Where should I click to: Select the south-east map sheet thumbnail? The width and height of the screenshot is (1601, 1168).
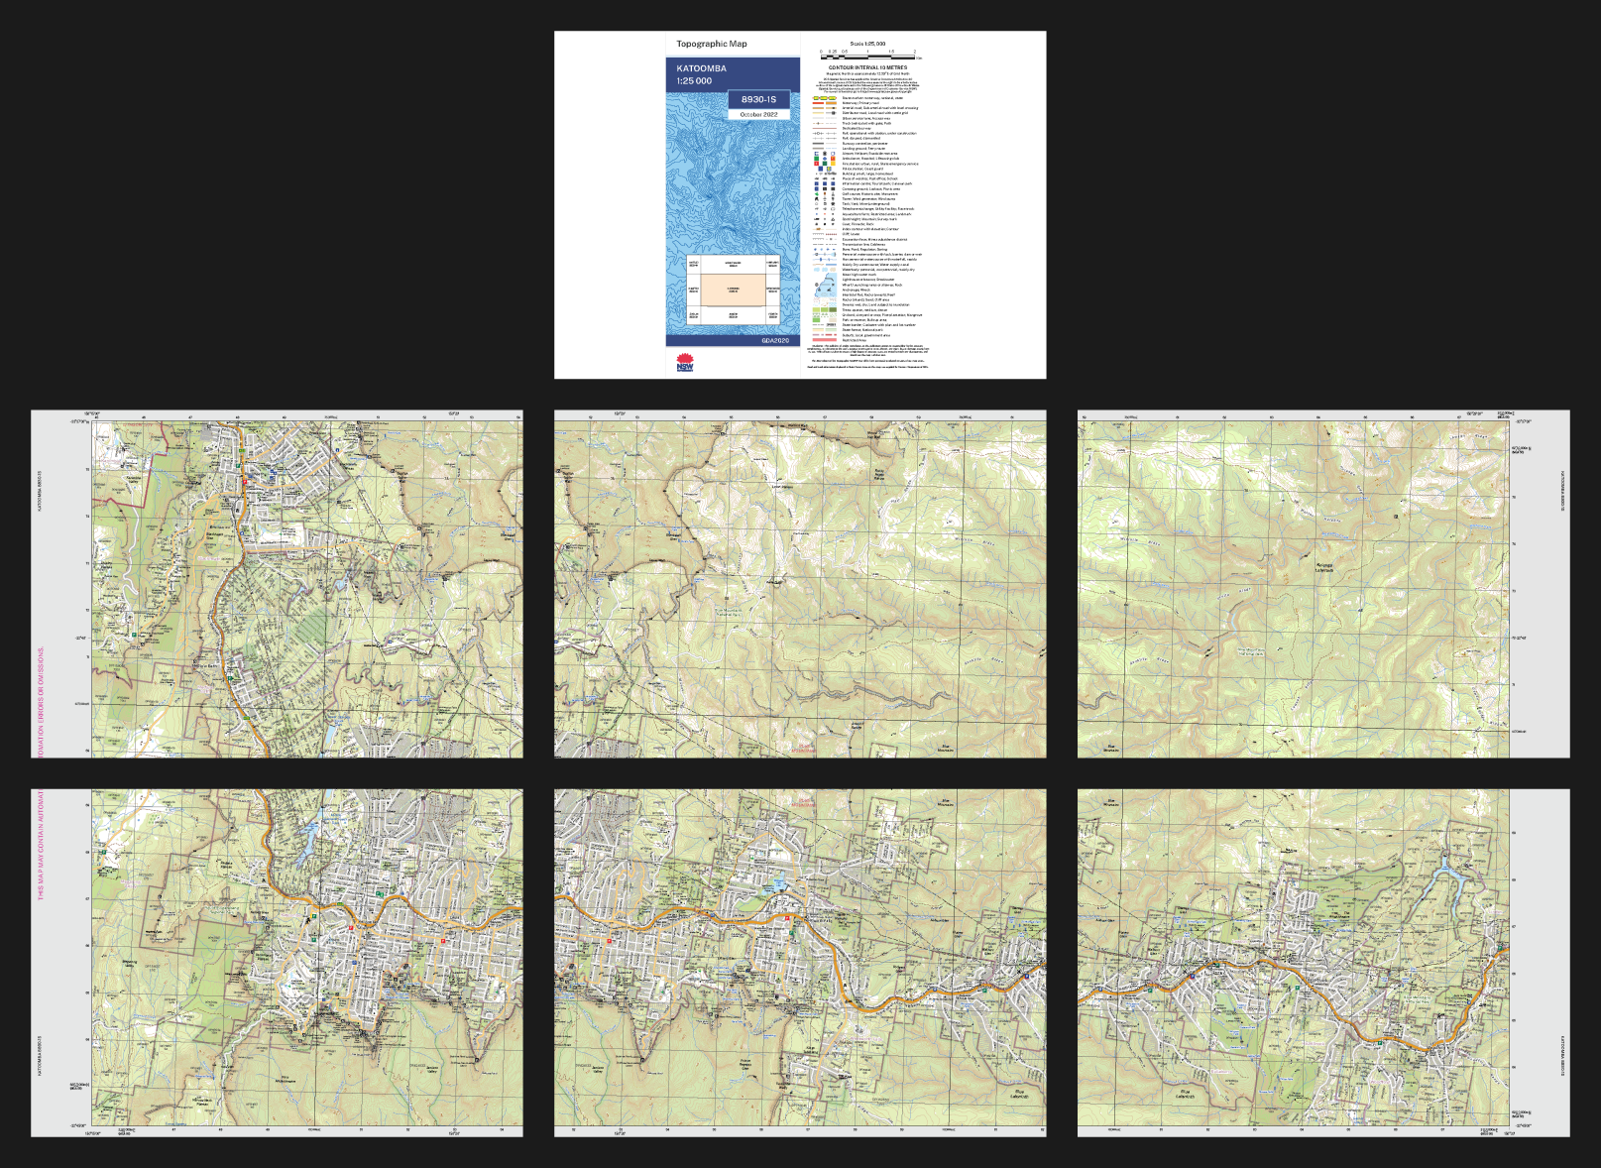pos(1323,963)
